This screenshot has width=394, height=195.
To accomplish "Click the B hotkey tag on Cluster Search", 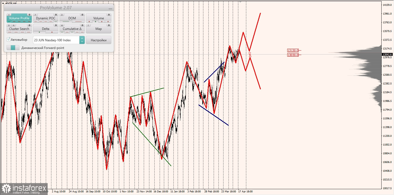I will 9,25.
